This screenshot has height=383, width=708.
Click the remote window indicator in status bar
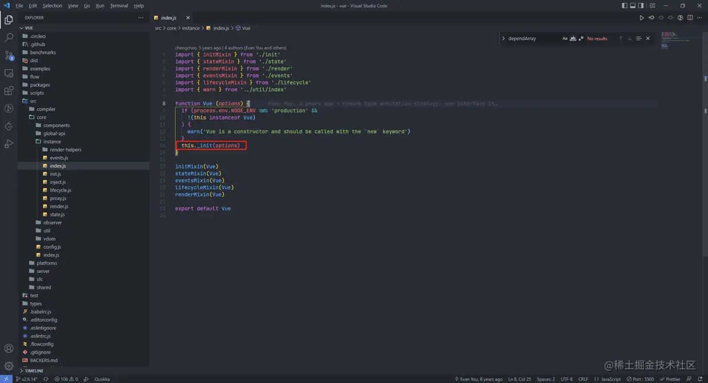click(x=6, y=379)
